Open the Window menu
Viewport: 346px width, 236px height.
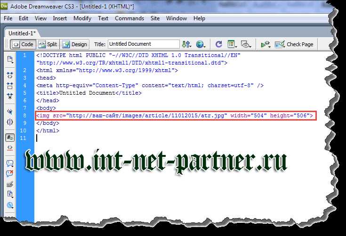[x=177, y=18]
